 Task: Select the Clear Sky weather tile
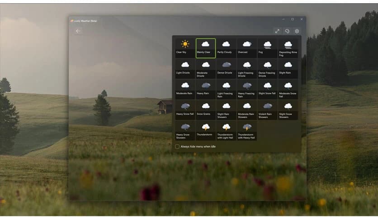[x=185, y=48]
